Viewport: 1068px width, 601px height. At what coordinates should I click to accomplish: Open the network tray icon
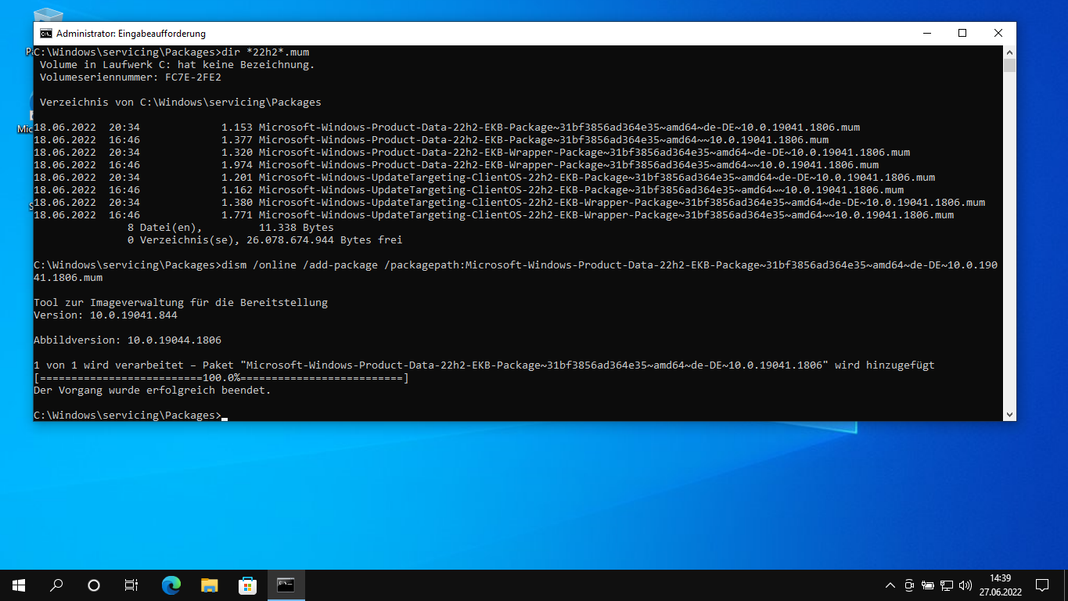pyautogui.click(x=947, y=585)
